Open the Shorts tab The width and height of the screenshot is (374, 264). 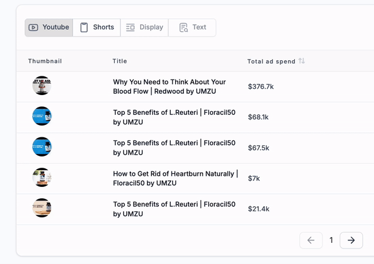click(x=97, y=27)
